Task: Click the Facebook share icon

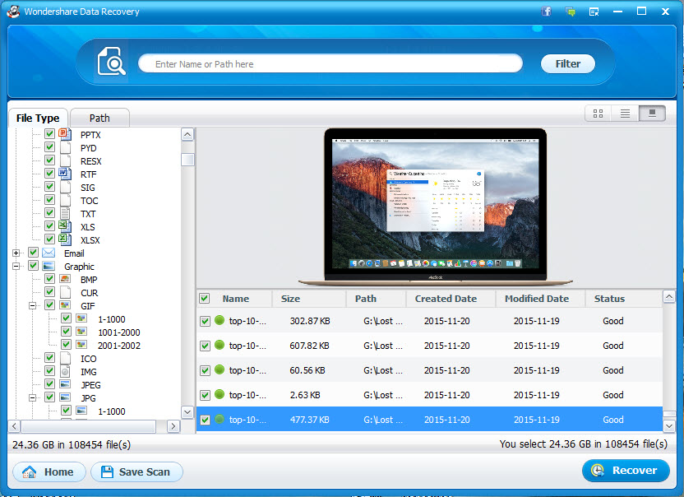Action: [546, 12]
